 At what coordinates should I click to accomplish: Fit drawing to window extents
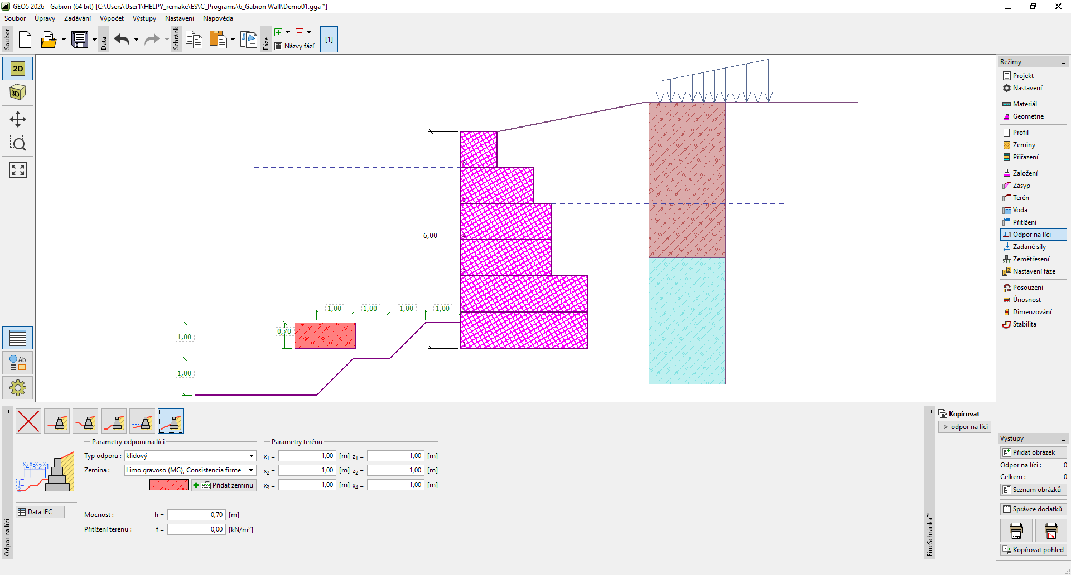pyautogui.click(x=18, y=170)
